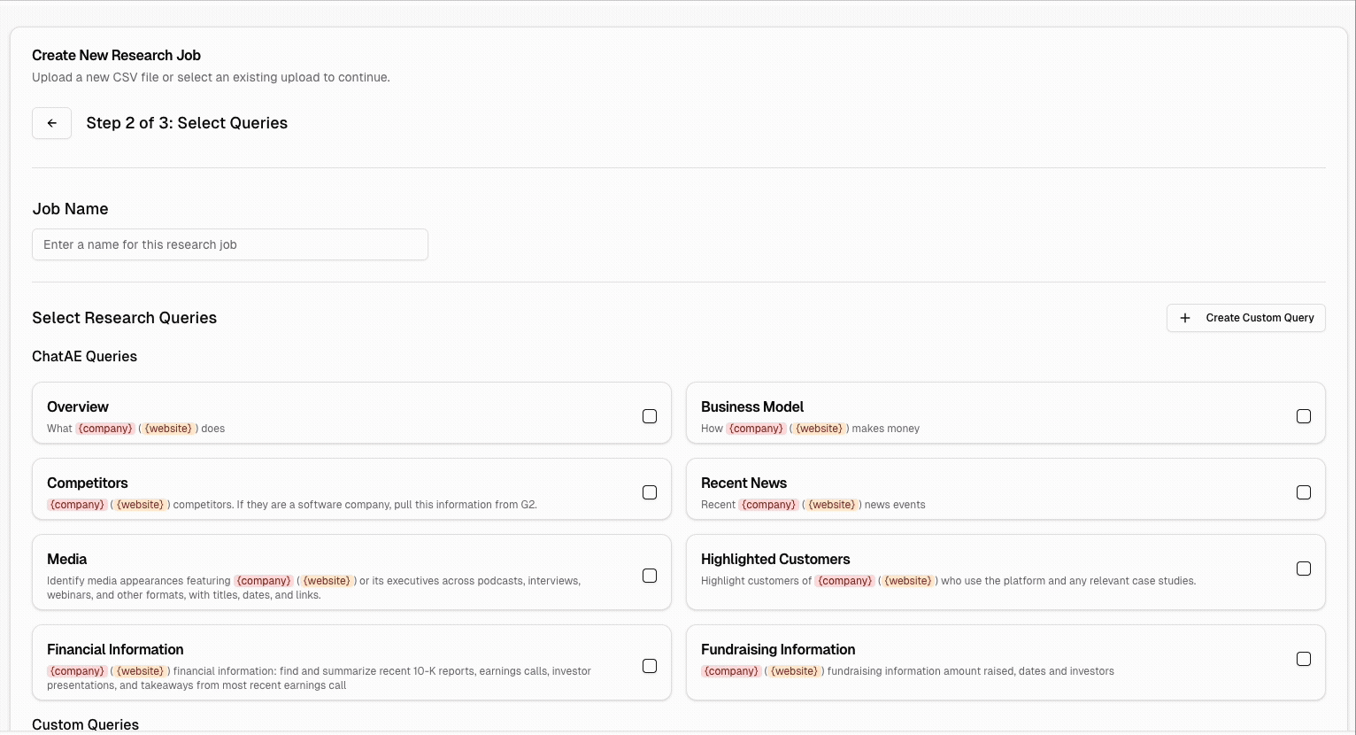Check the Overview query checkbox
Viewport: 1356px width, 735px height.
[650, 416]
